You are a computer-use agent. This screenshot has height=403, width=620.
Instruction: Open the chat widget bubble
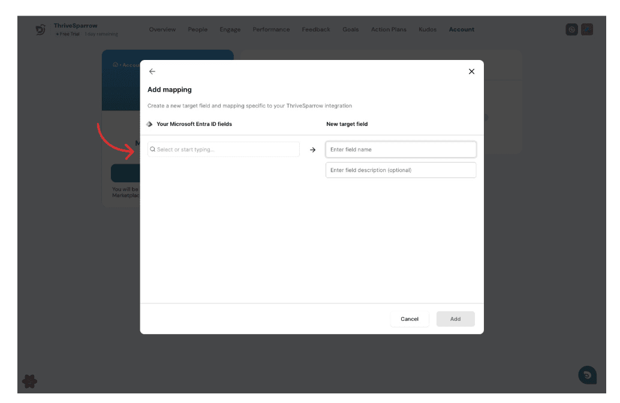[x=587, y=375]
